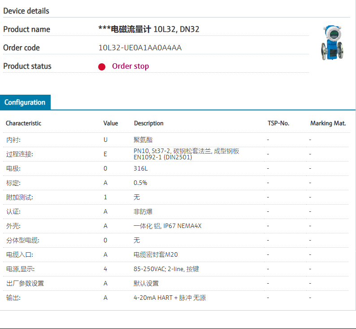Viewport: 356px width, 329px height.
Task: Select the 0.5% calibration value
Action: 140,183
